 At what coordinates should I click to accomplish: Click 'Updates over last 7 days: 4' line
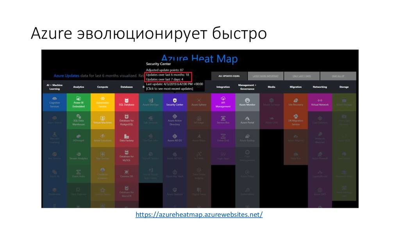pos(164,79)
